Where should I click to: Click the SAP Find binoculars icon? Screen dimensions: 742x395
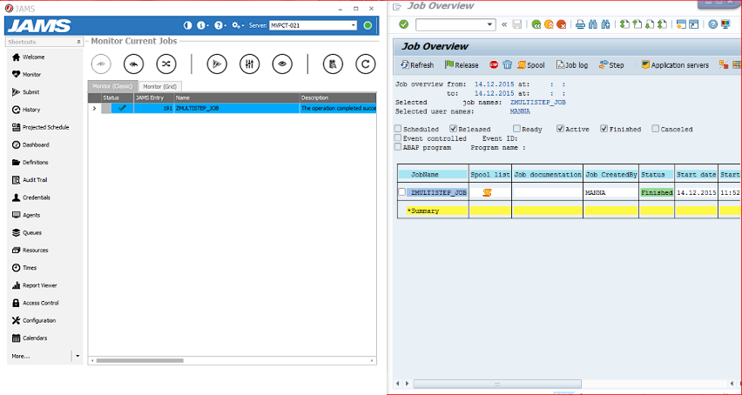click(593, 24)
